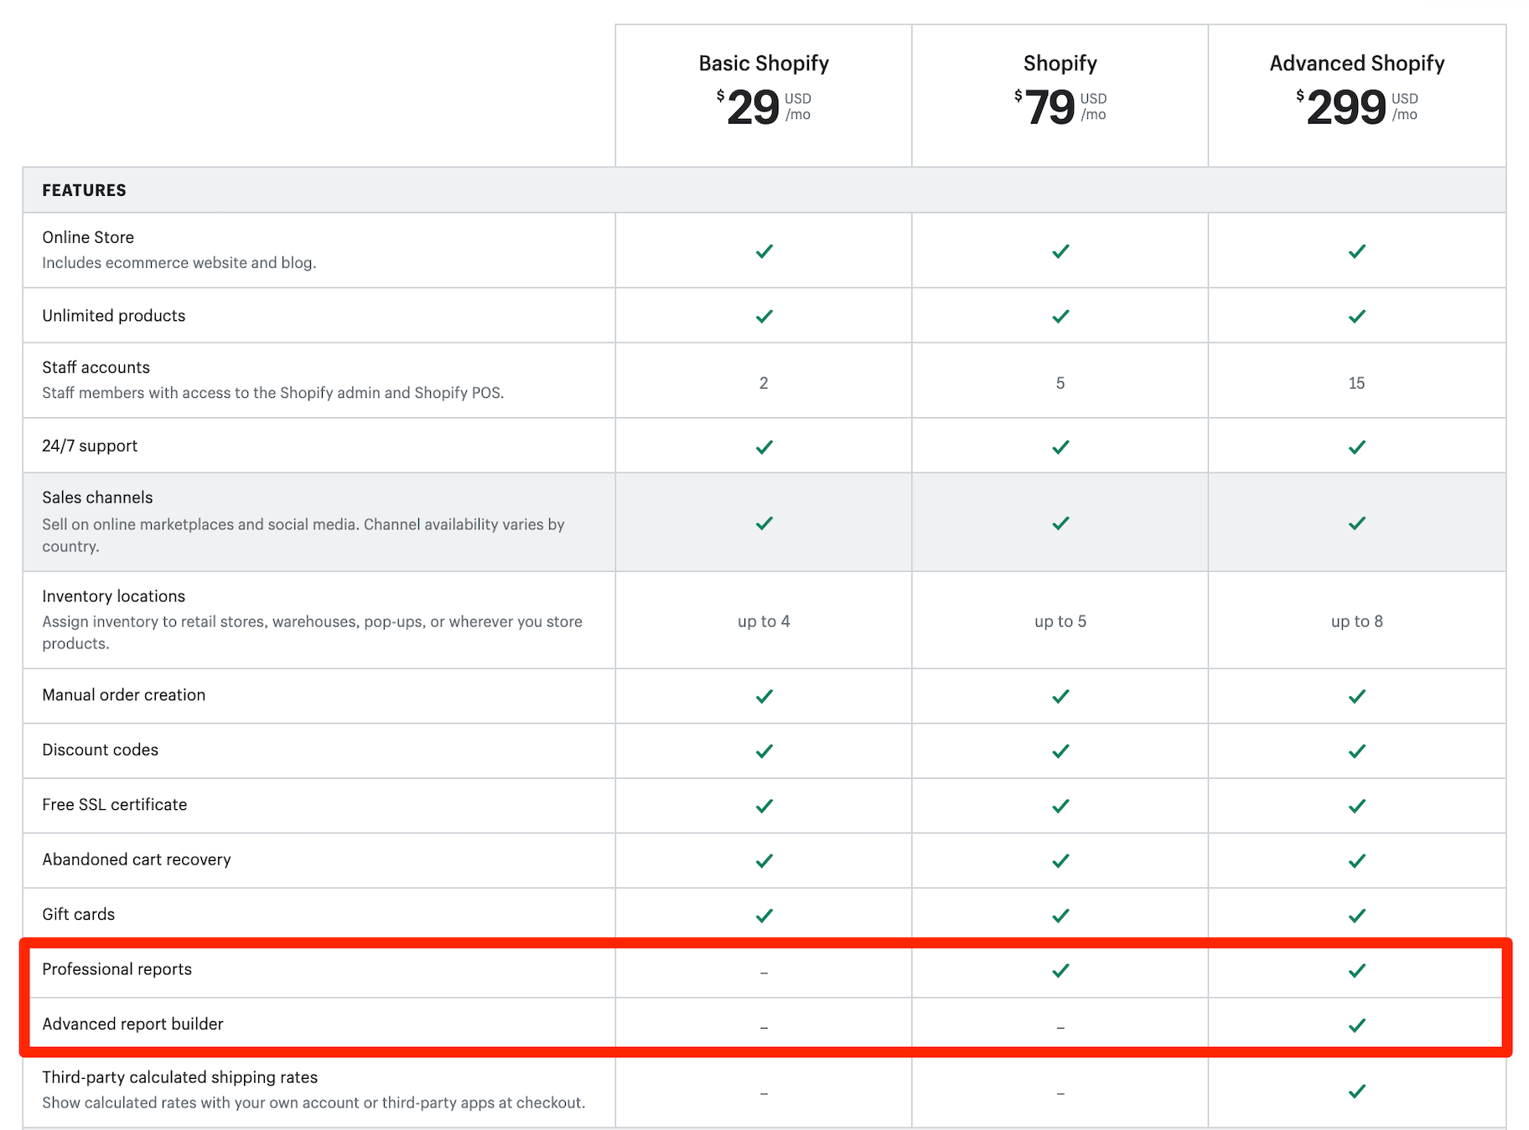Click Abandoned cart recovery checkmark under Shopify
The width and height of the screenshot is (1529, 1130).
click(1060, 861)
